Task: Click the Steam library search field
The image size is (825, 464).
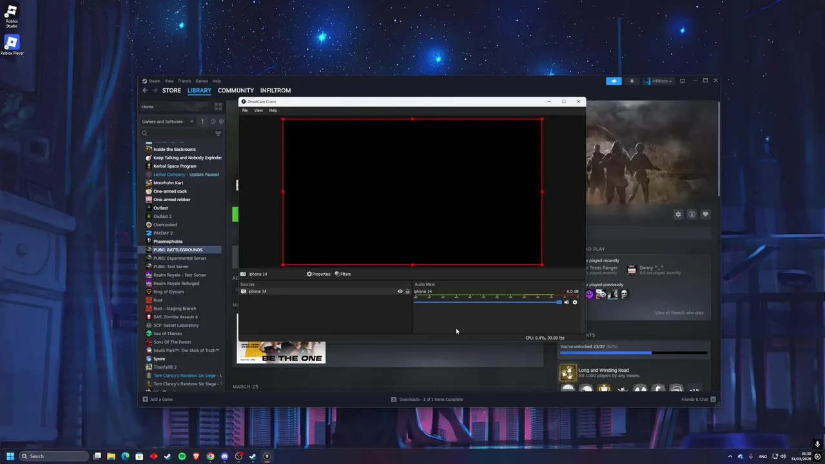Action: pos(177,133)
